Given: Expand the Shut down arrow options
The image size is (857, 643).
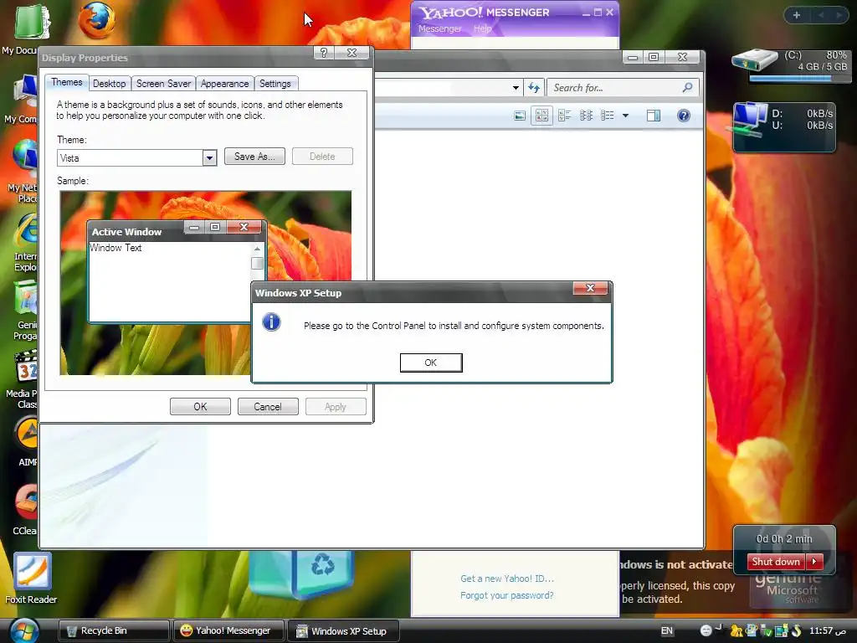Looking at the screenshot, I should [814, 562].
